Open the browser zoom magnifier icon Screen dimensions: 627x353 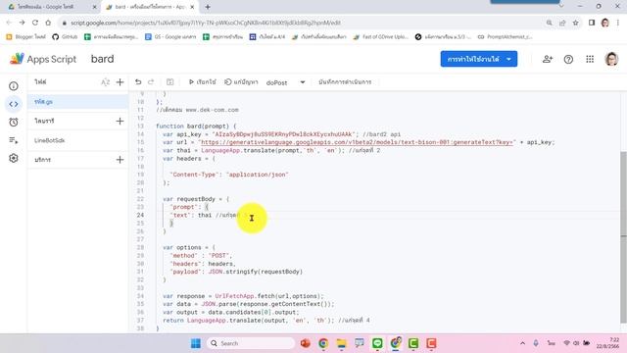click(x=549, y=23)
